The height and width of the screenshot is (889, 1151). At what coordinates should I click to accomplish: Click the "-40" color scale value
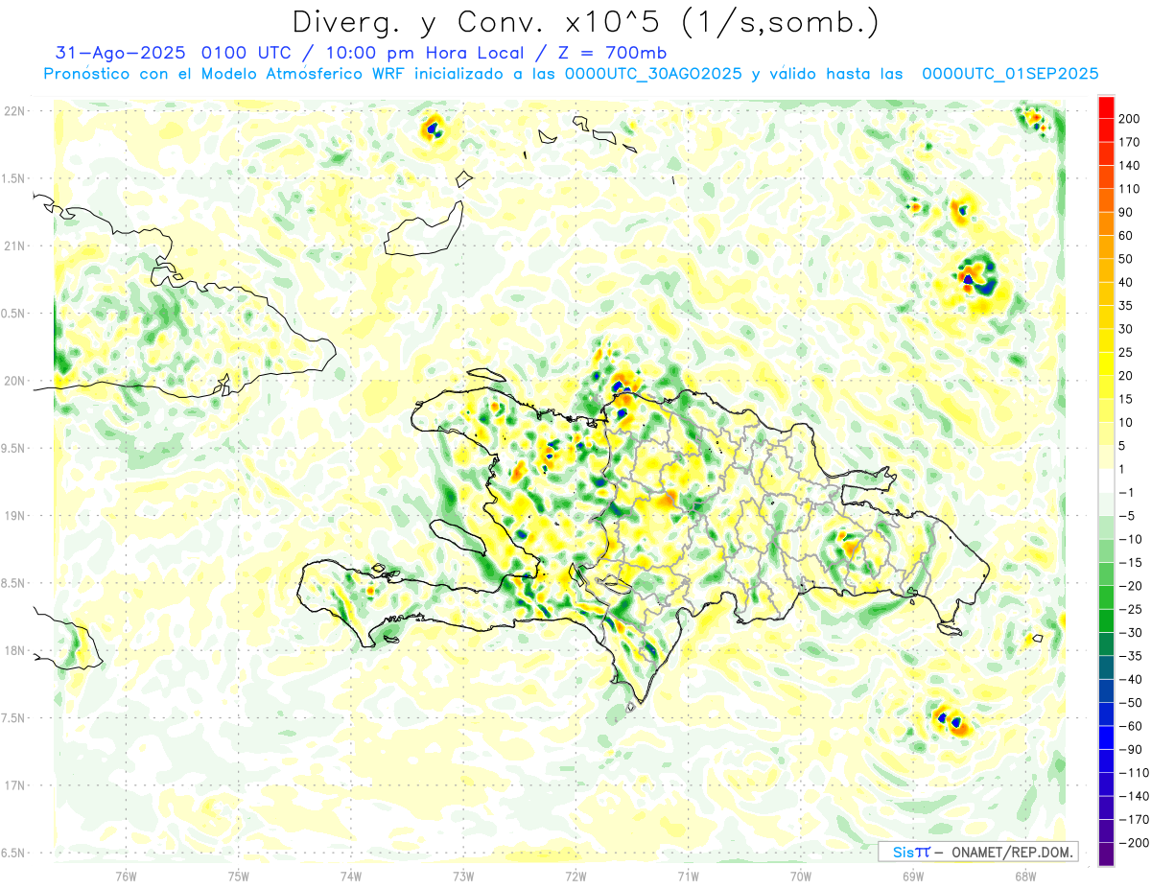(1131, 679)
